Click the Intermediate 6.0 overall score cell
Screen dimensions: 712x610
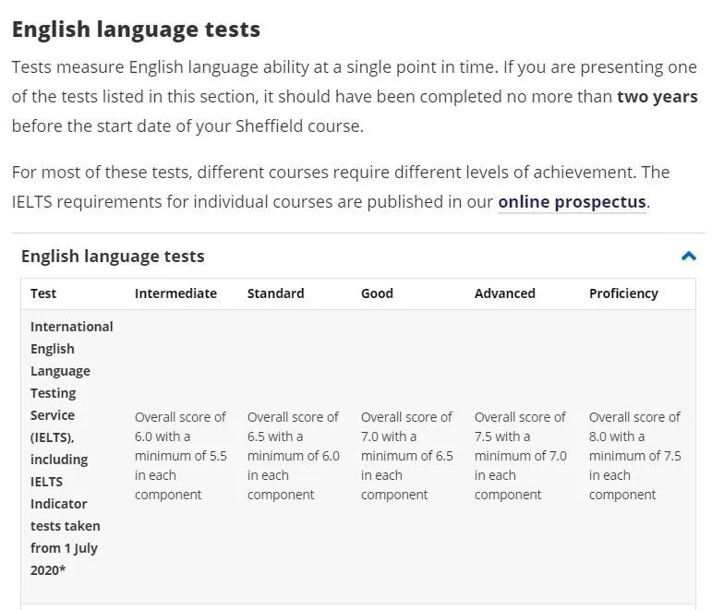tap(180, 456)
